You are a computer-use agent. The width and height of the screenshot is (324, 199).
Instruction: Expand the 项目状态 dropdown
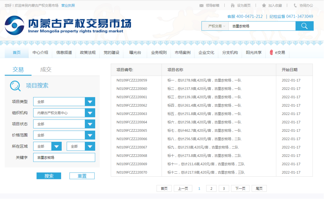click(x=90, y=124)
